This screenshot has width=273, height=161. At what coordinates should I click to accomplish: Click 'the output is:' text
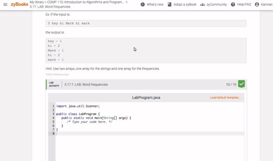click(x=55, y=33)
